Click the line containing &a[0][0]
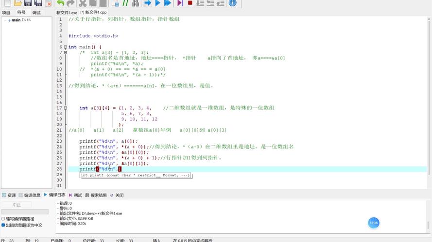 [114, 152]
